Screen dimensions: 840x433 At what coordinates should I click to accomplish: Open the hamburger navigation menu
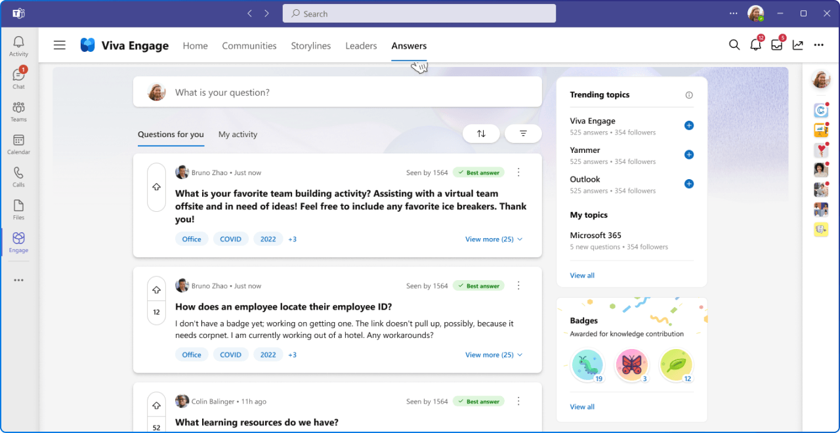pos(60,45)
